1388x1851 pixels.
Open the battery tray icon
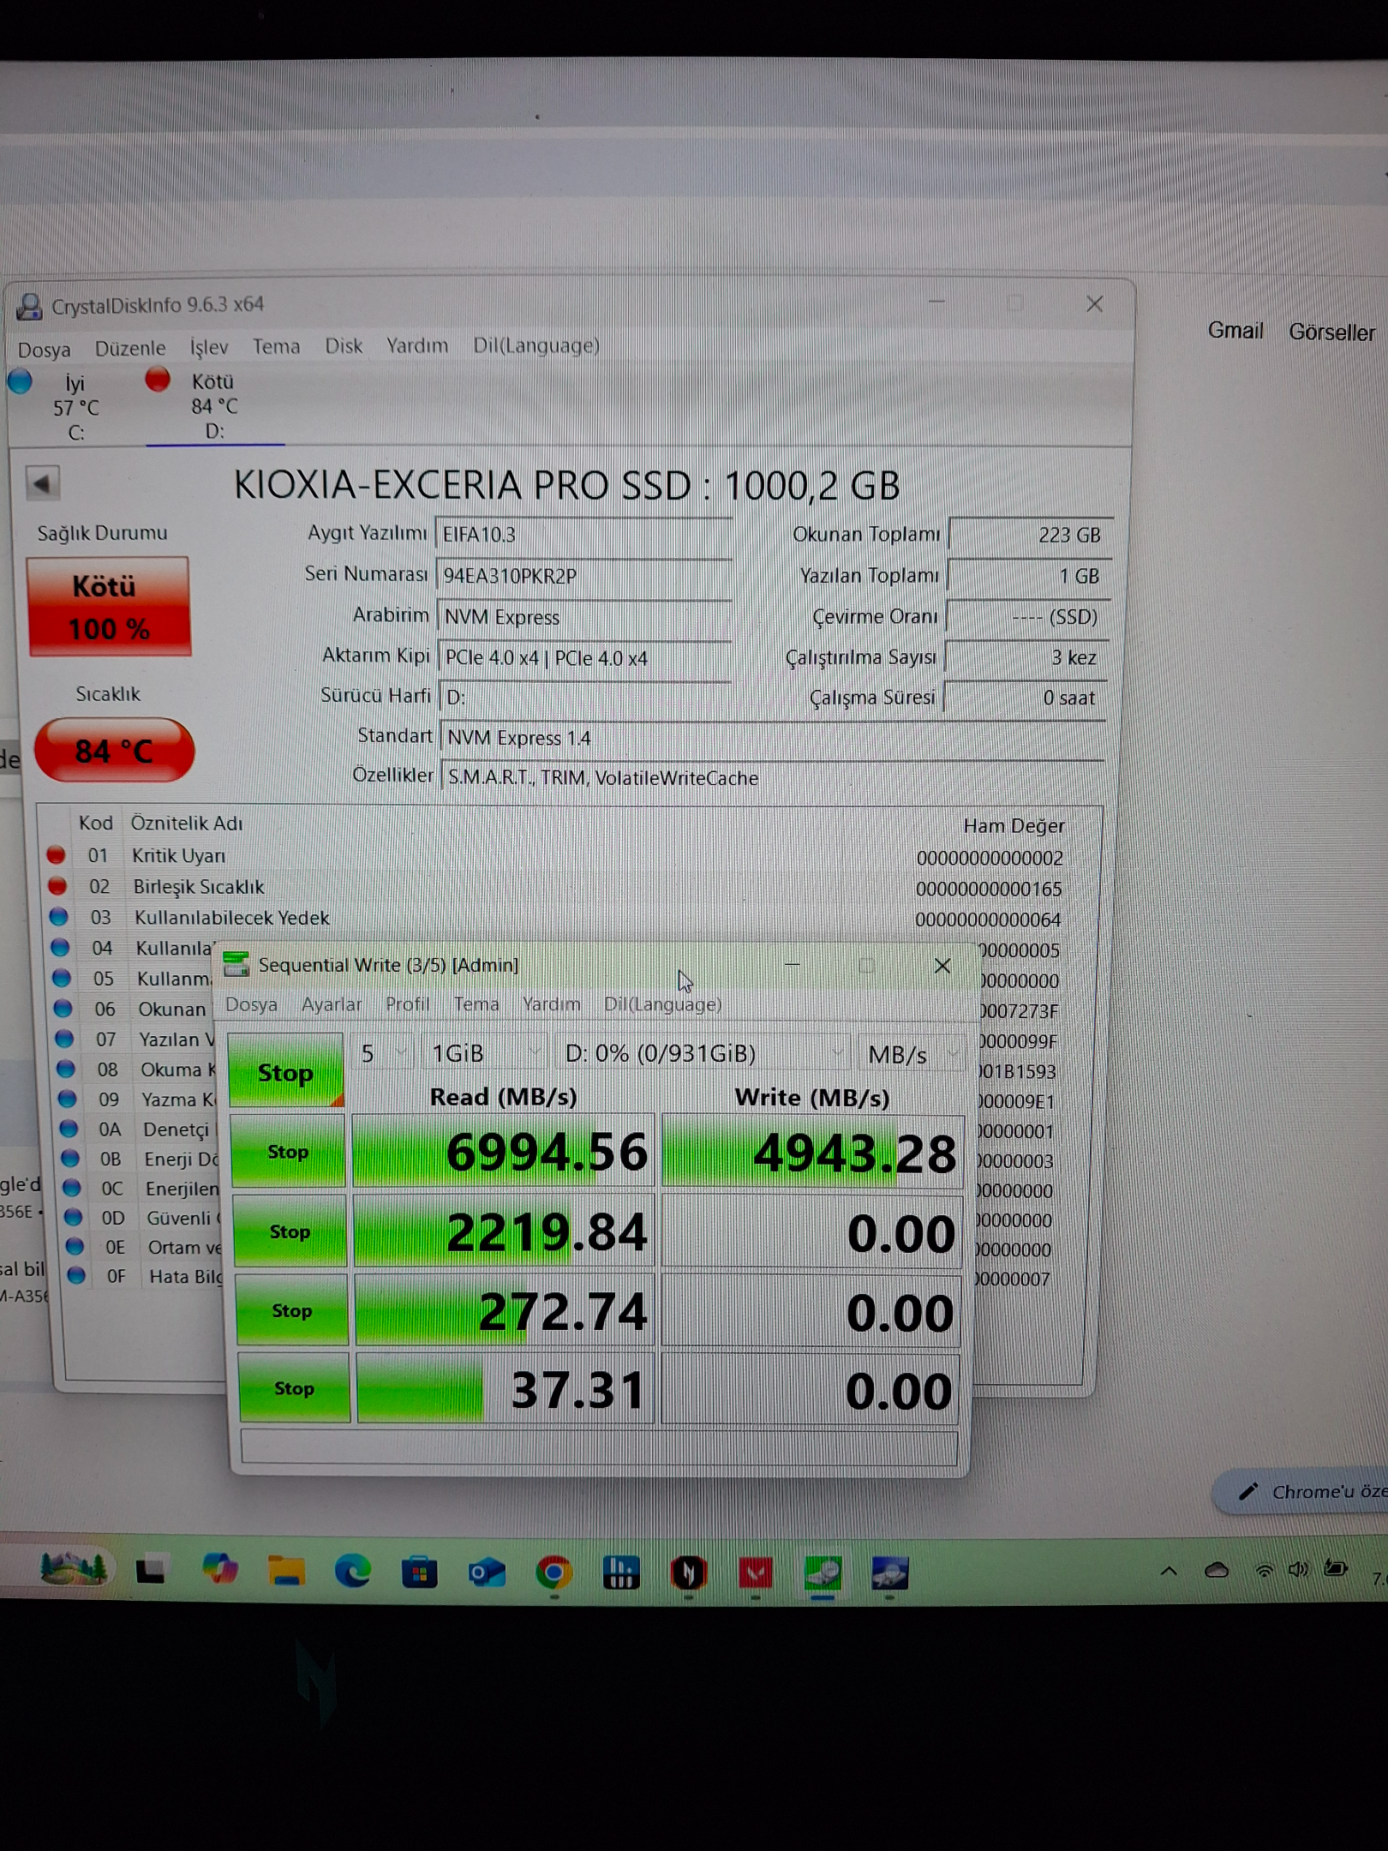[x=1335, y=1568]
